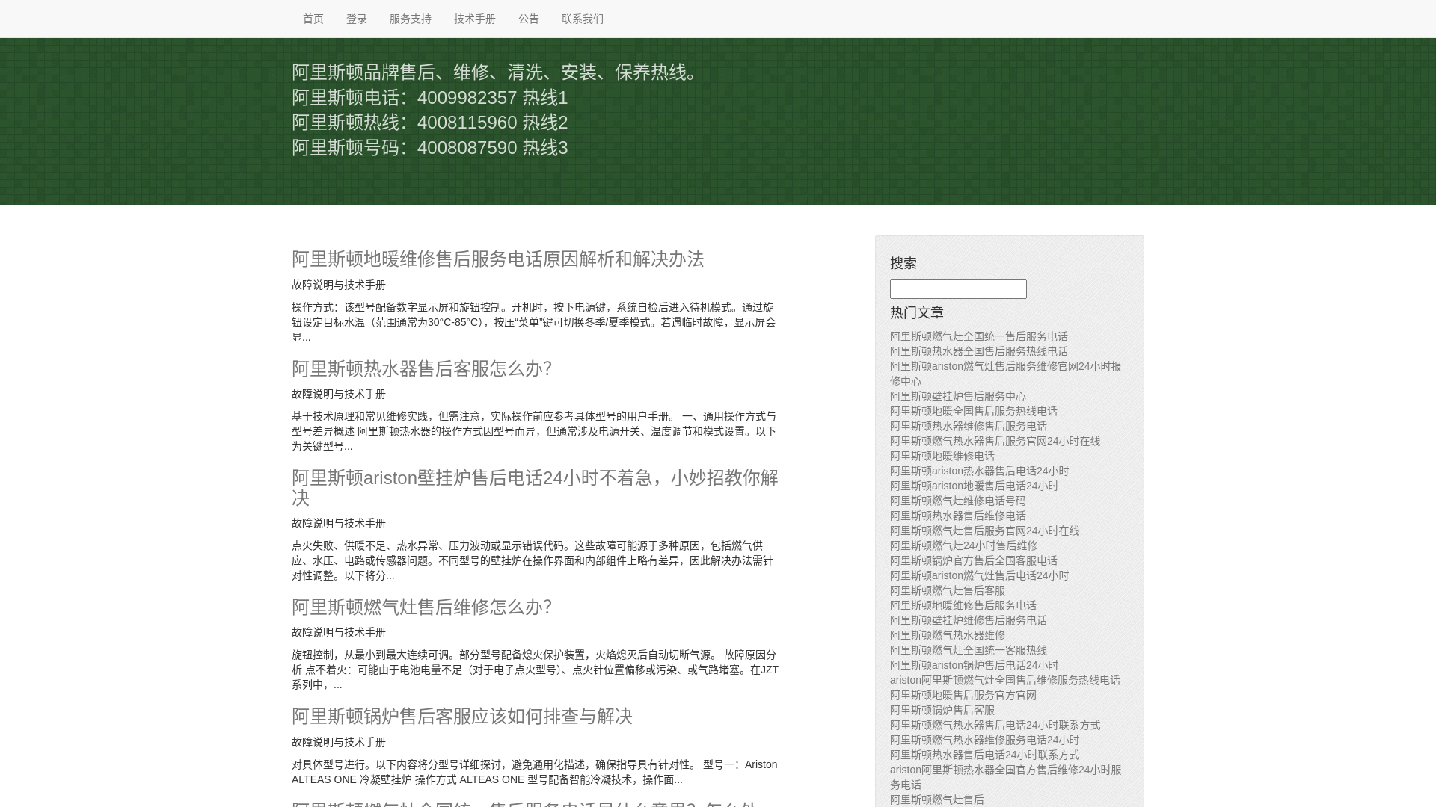The image size is (1436, 807).
Task: Open sidebar link 阿里斯顿ariston热水器售后电话24小时
Action: (x=980, y=471)
